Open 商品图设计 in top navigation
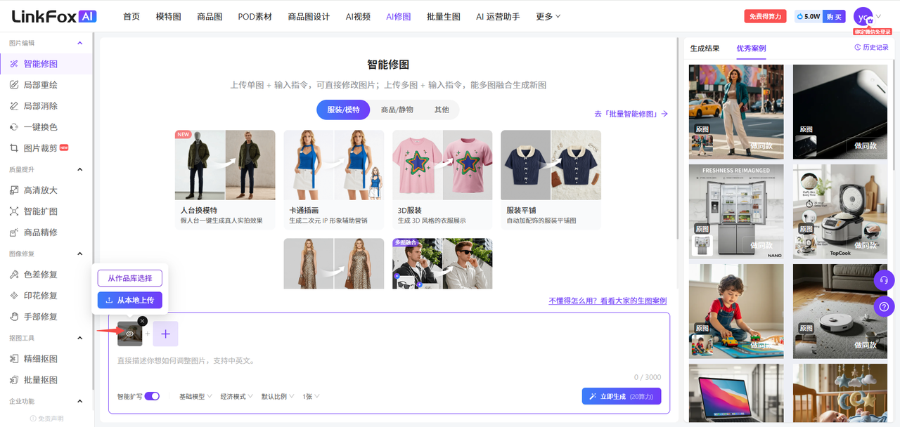Viewport: 900px width, 427px height. pyautogui.click(x=309, y=16)
